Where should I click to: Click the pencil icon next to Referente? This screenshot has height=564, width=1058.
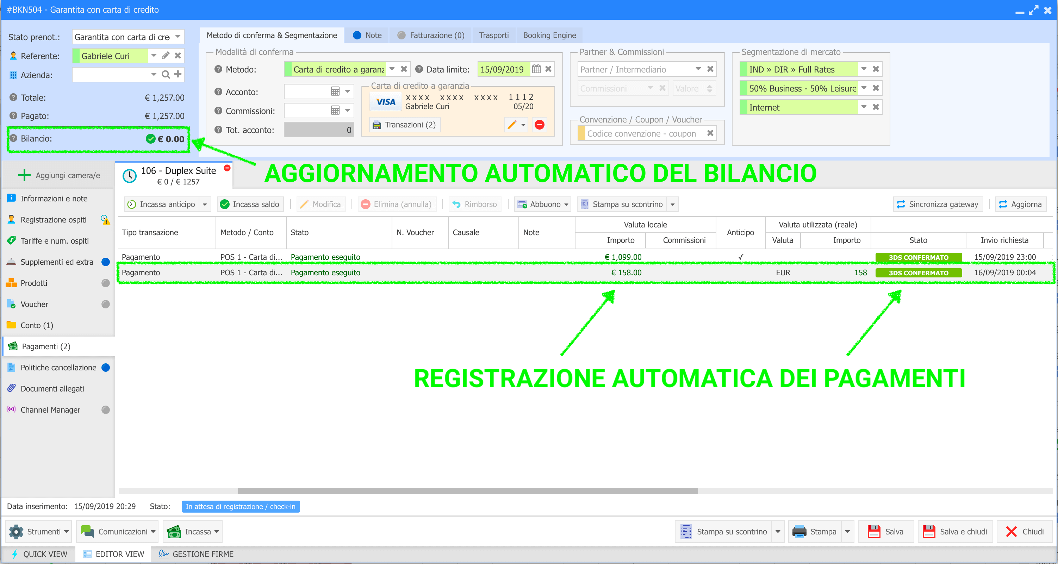(x=166, y=55)
